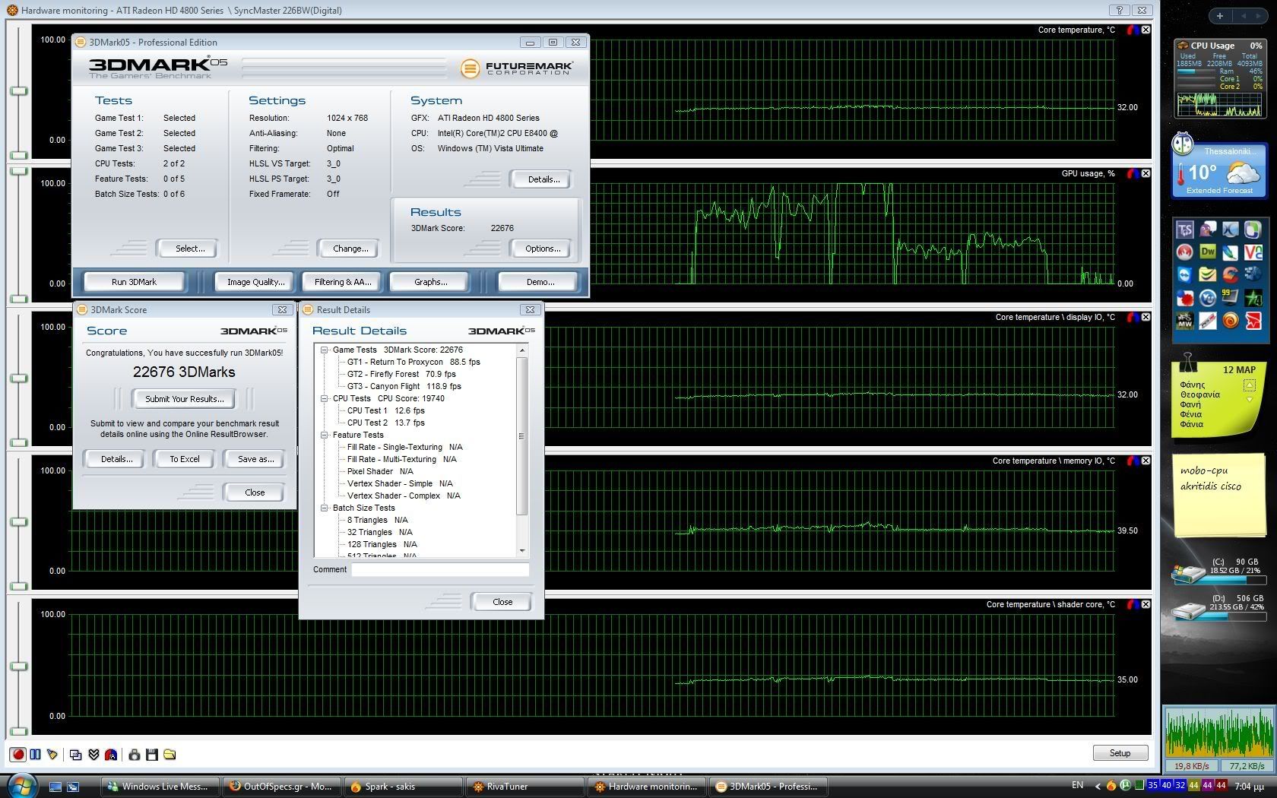Viewport: 1277px width, 798px height.
Task: Switch to the RivaTuner taskbar item
Action: (x=525, y=787)
